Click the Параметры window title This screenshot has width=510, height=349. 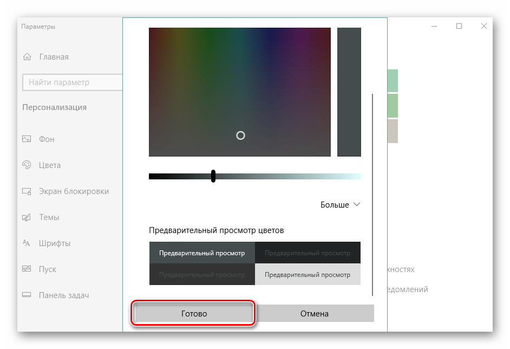coord(38,27)
